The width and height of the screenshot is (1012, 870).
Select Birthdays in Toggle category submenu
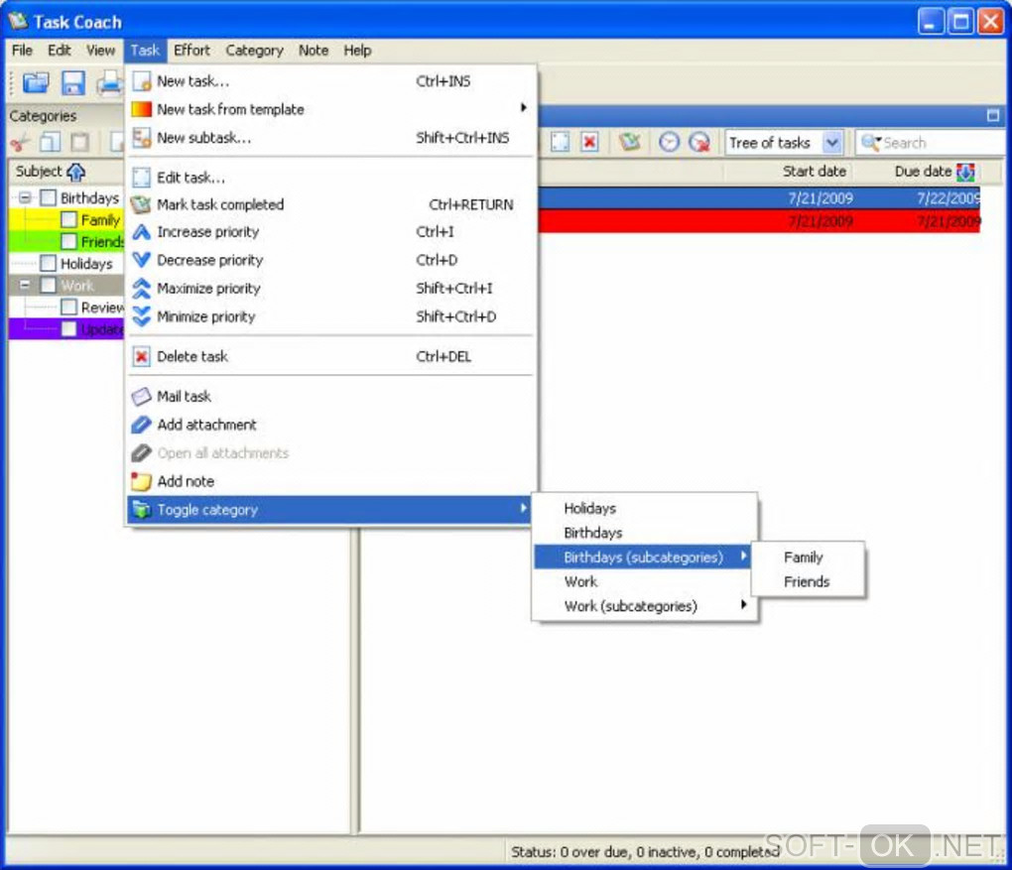(645, 533)
